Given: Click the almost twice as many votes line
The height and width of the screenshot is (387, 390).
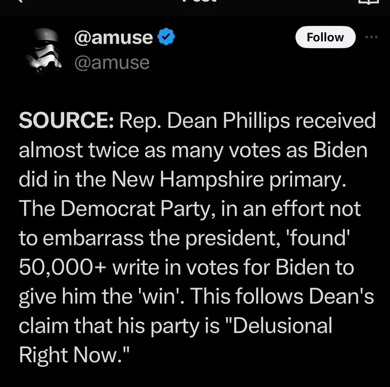Looking at the screenshot, I should click(x=193, y=150).
